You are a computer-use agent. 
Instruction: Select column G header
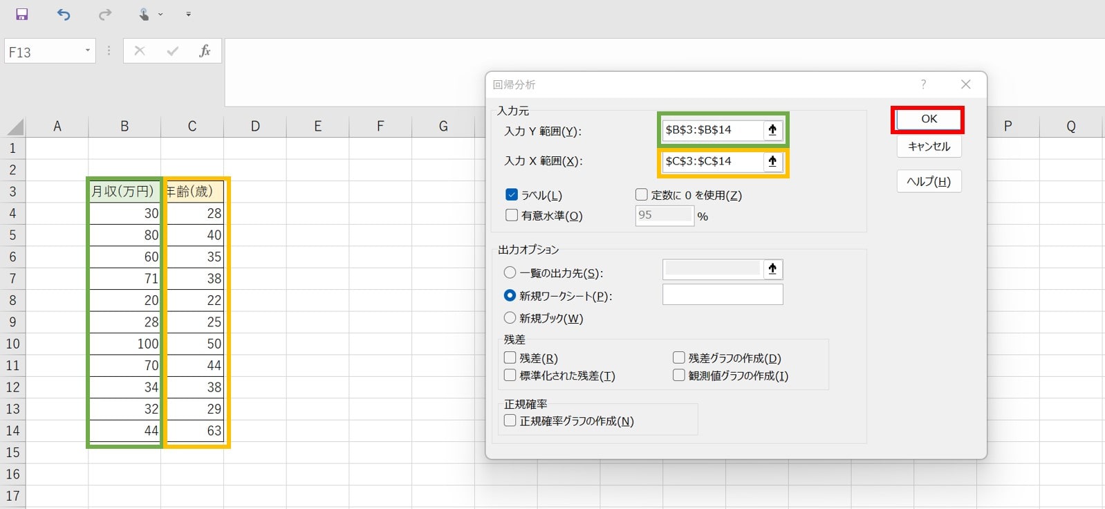click(443, 127)
